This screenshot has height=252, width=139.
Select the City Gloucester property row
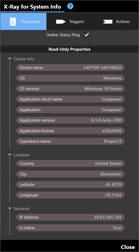pos(70,174)
